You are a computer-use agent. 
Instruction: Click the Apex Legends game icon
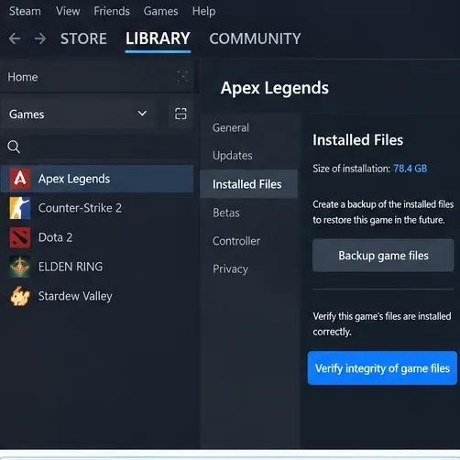click(20, 179)
